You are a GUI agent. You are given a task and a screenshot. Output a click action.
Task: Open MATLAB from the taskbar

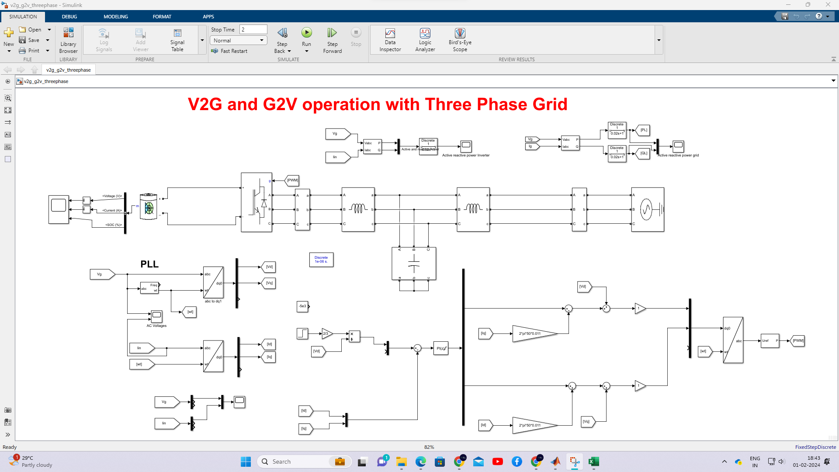click(555, 462)
